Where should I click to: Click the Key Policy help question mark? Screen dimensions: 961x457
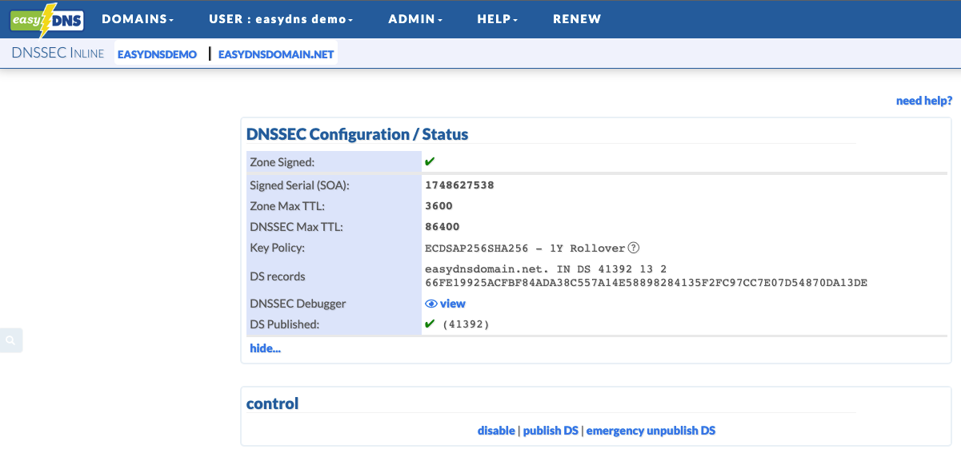pyautogui.click(x=634, y=248)
